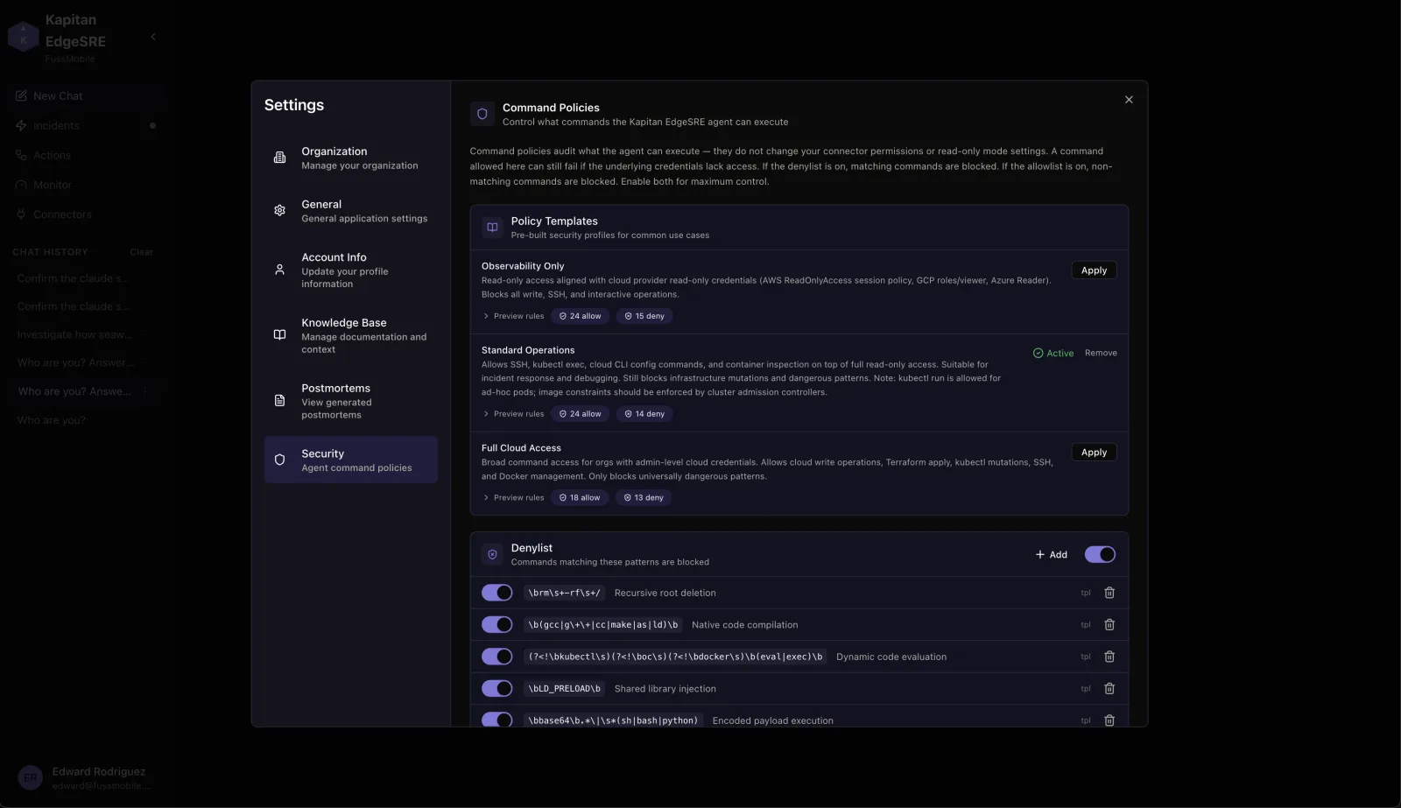Viewport: 1401px width, 808px height.
Task: Click the \bLD_PRELOAD\b pattern text
Action: [x=565, y=689]
